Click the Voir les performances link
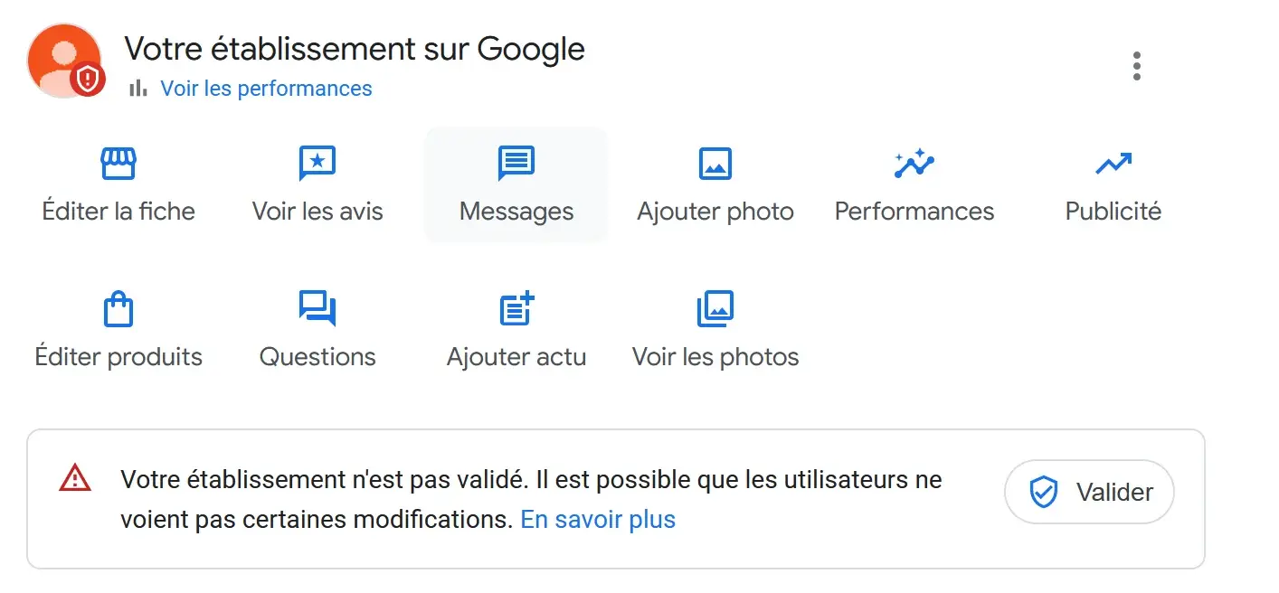The image size is (1279, 593). pos(266,89)
